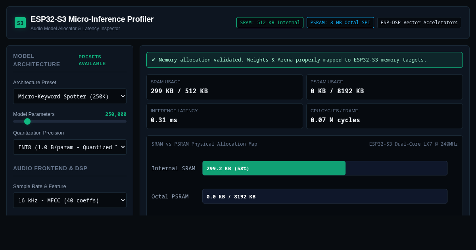Click the Model Architecture heading
The height and width of the screenshot is (250, 476).
point(36,60)
